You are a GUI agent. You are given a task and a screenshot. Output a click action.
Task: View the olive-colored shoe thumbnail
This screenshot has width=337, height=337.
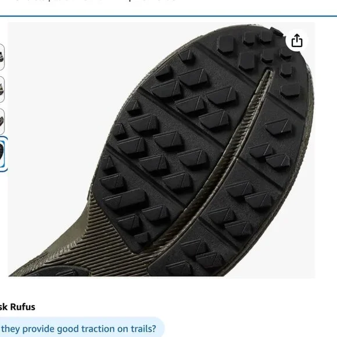point(2,89)
